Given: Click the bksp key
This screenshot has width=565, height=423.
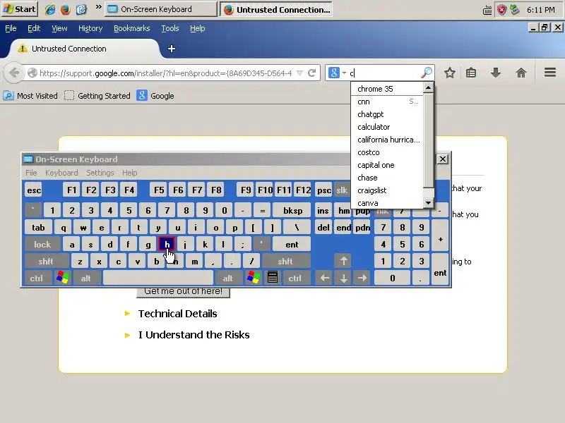Looking at the screenshot, I should tap(292, 210).
